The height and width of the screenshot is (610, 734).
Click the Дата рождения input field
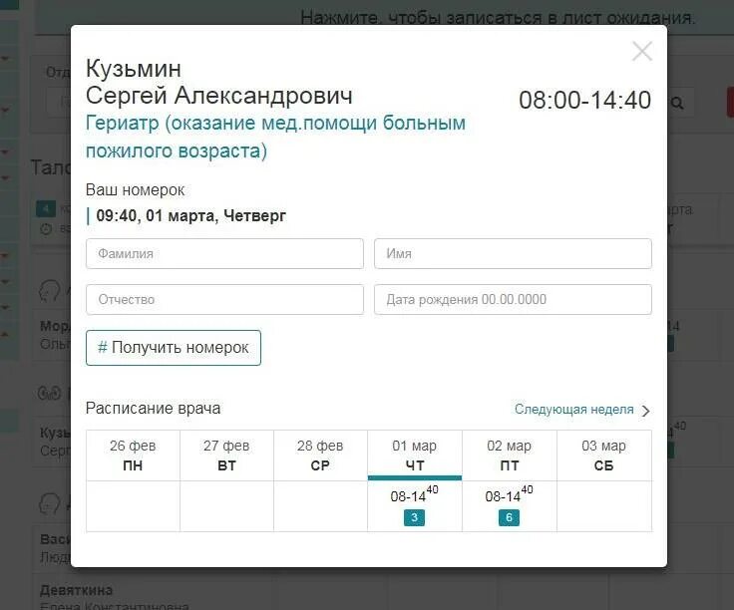[x=513, y=299]
